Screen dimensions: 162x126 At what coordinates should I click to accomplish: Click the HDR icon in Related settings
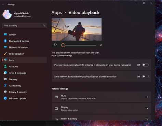click(x=56, y=97)
